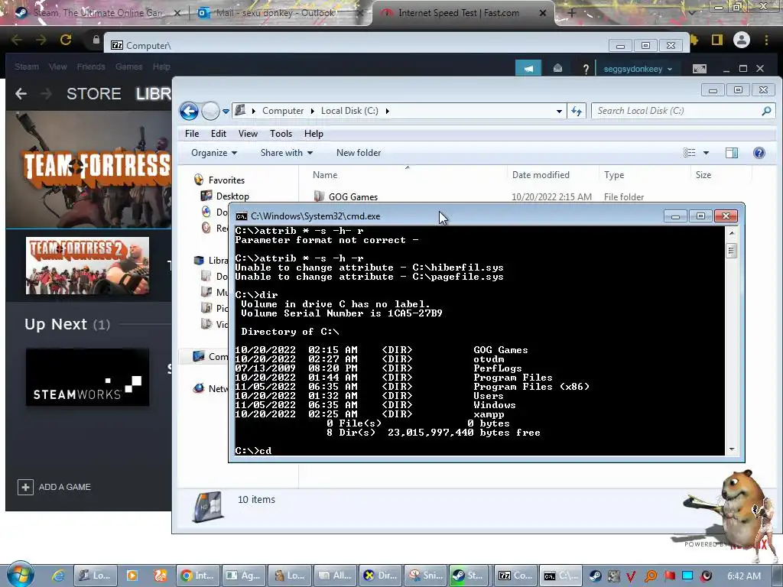783x587 pixels.
Task: Click New folder button
Action: pyautogui.click(x=358, y=153)
